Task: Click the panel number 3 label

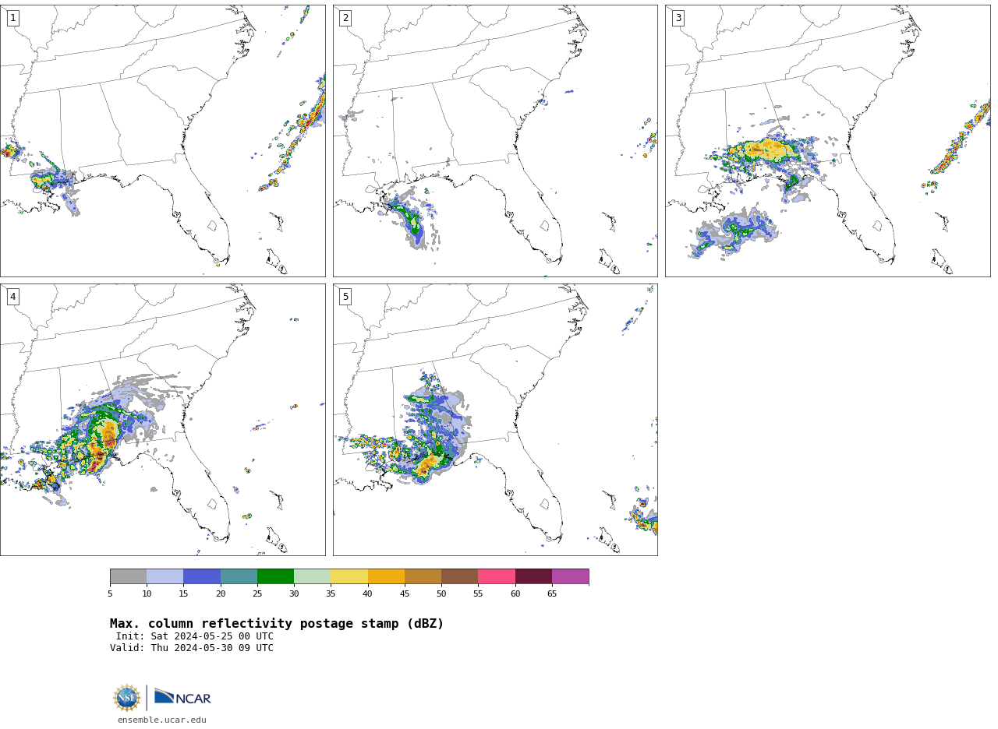Action: (x=678, y=18)
